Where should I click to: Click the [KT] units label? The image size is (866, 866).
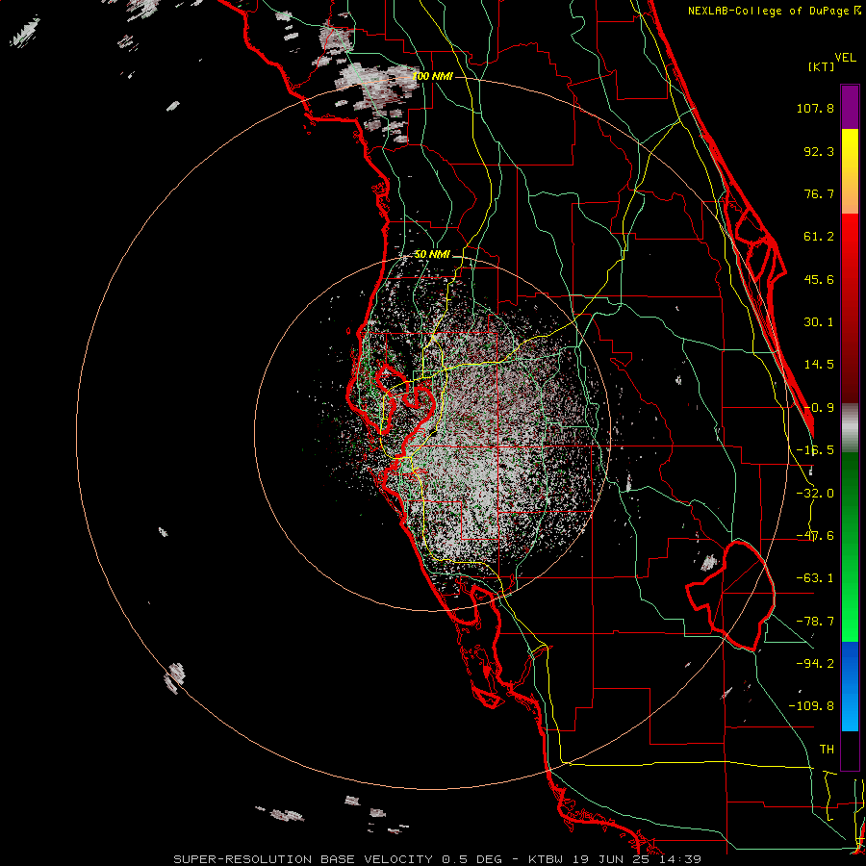(x=822, y=66)
